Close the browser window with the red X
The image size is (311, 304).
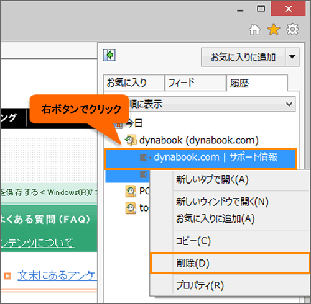pyautogui.click(x=289, y=9)
